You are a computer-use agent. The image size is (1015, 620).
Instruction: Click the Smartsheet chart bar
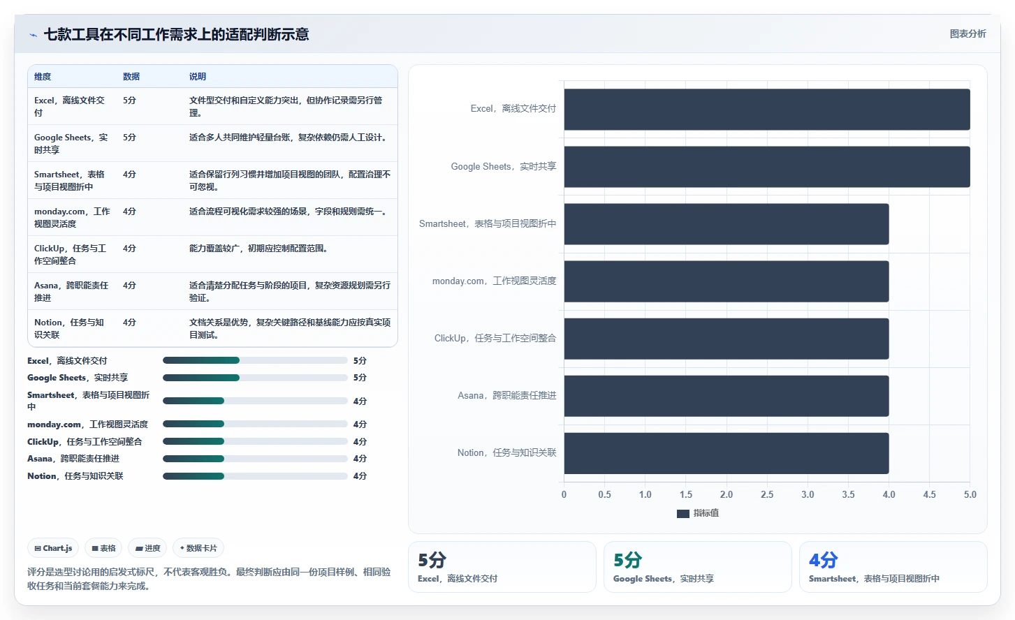pos(726,224)
